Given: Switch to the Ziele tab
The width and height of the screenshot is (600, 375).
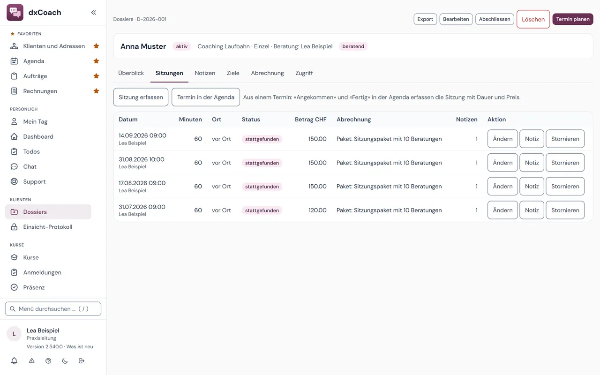Looking at the screenshot, I should pyautogui.click(x=233, y=73).
